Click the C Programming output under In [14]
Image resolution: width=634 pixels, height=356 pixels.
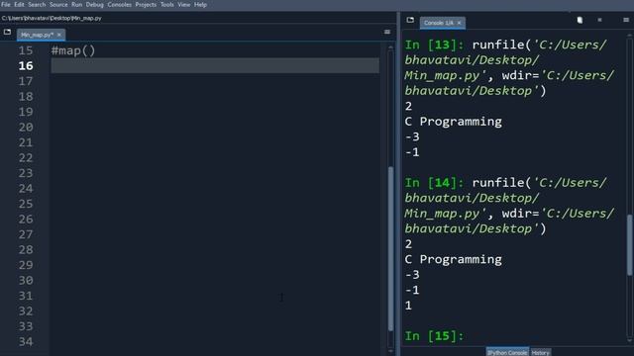[454, 259]
